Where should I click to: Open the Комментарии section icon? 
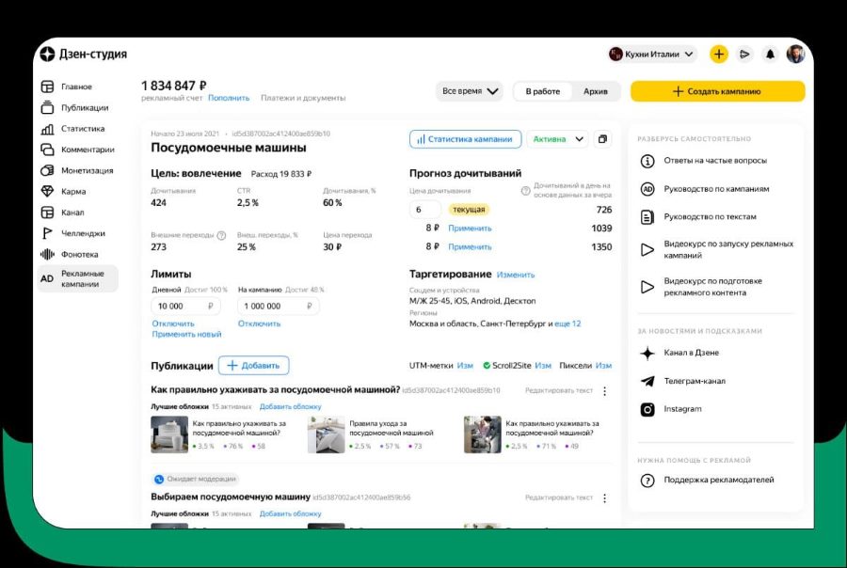(47, 149)
